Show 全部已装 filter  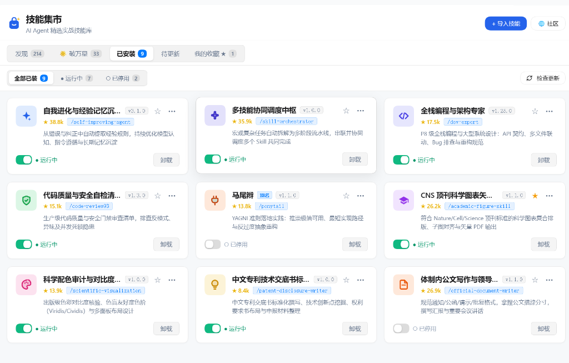31,78
